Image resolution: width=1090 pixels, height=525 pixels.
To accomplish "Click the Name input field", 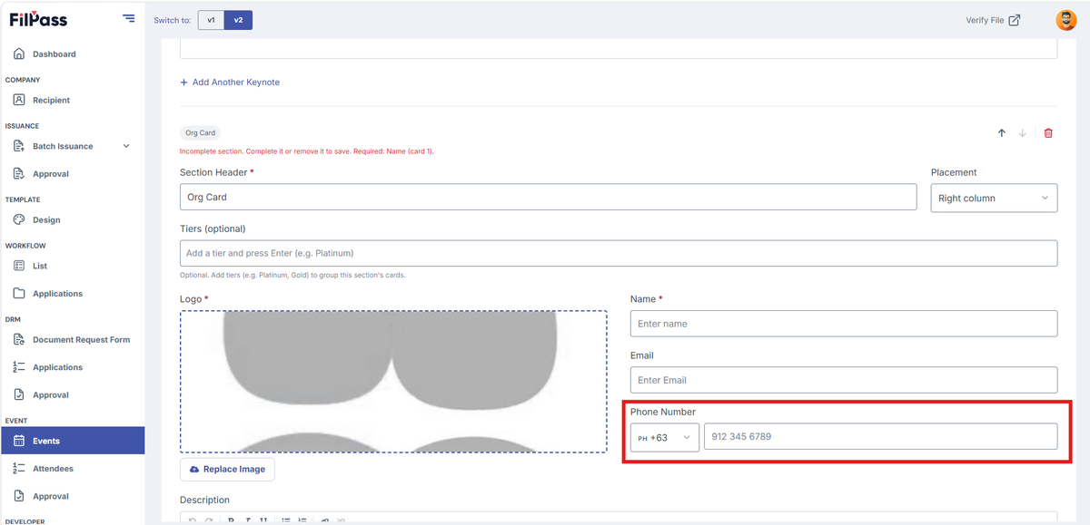I will click(x=844, y=324).
